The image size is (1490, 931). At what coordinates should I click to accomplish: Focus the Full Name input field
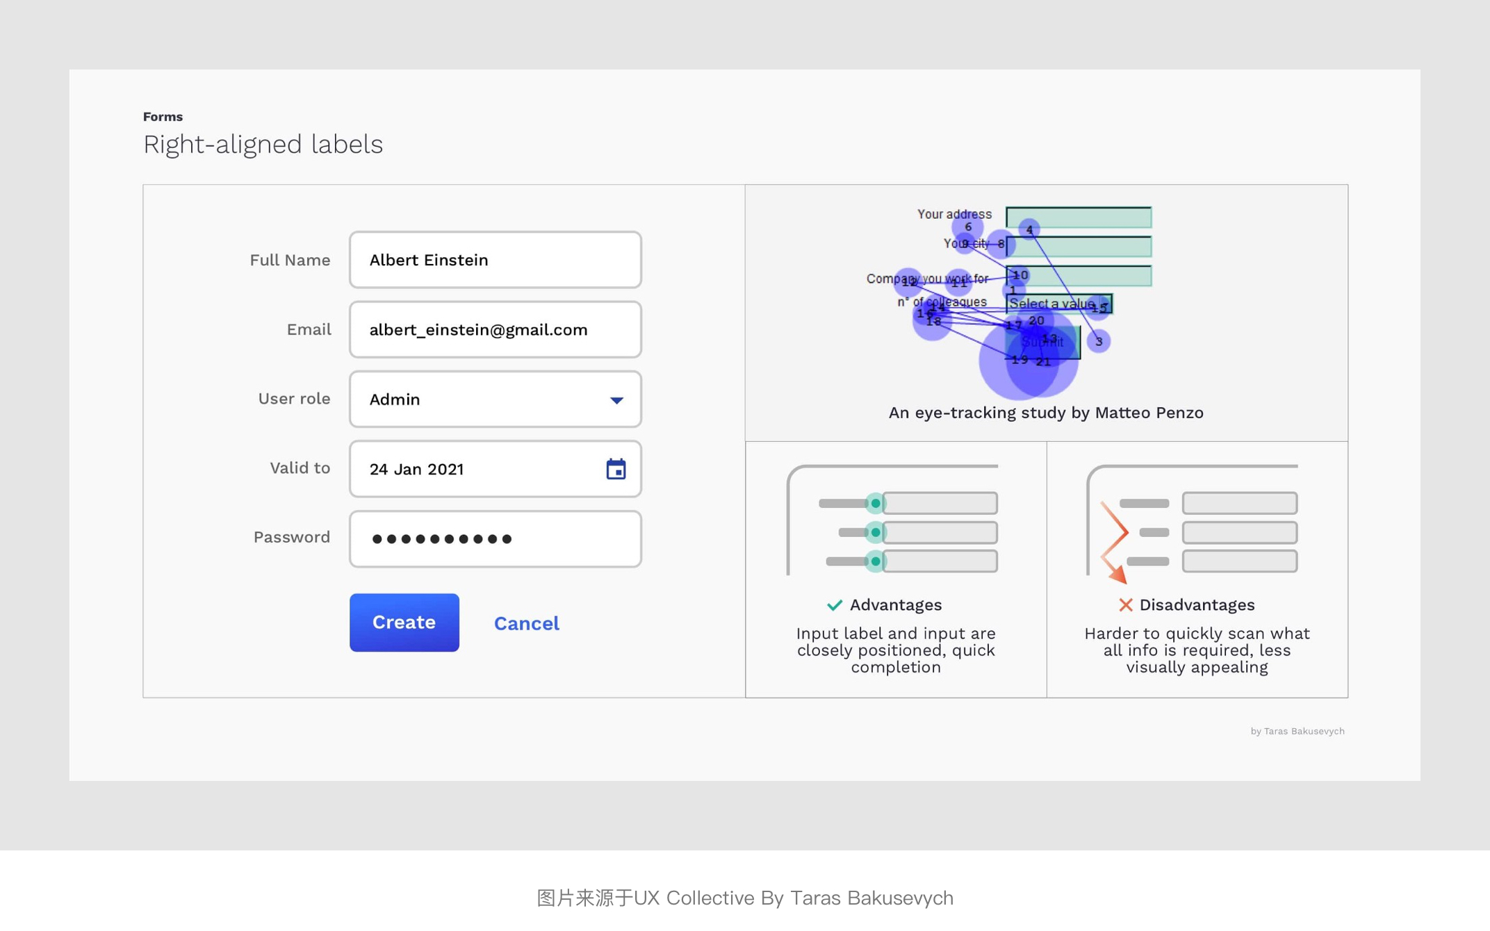pos(495,260)
